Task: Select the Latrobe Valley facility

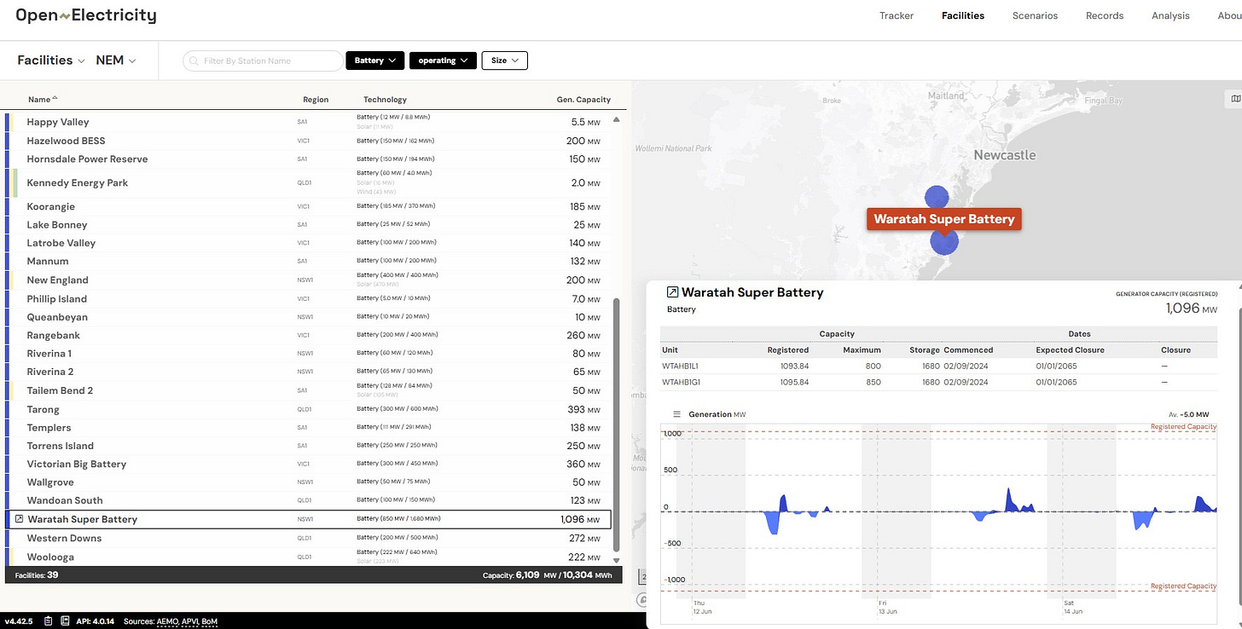Action: click(x=308, y=243)
